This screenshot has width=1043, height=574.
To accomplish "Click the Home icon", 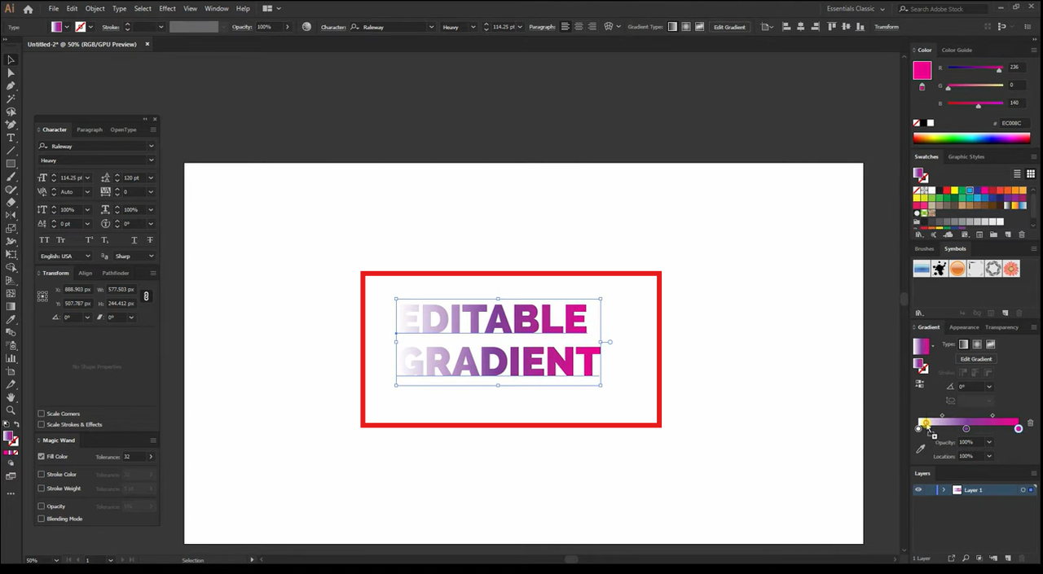I will tap(28, 9).
